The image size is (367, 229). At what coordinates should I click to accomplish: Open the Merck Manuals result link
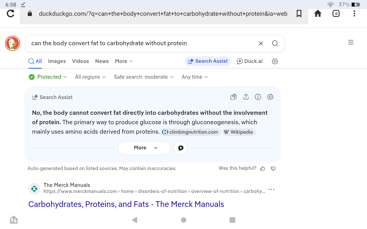(x=126, y=204)
